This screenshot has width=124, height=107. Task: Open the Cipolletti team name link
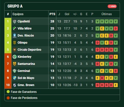coord(24,21)
